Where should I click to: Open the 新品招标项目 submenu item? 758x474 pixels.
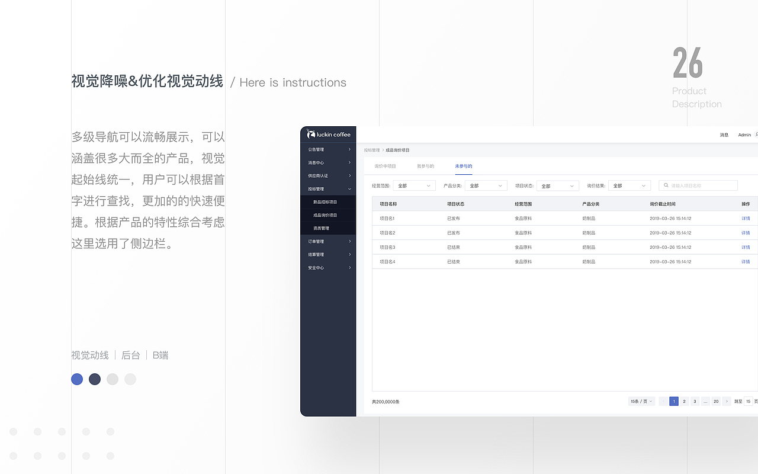(x=328, y=201)
